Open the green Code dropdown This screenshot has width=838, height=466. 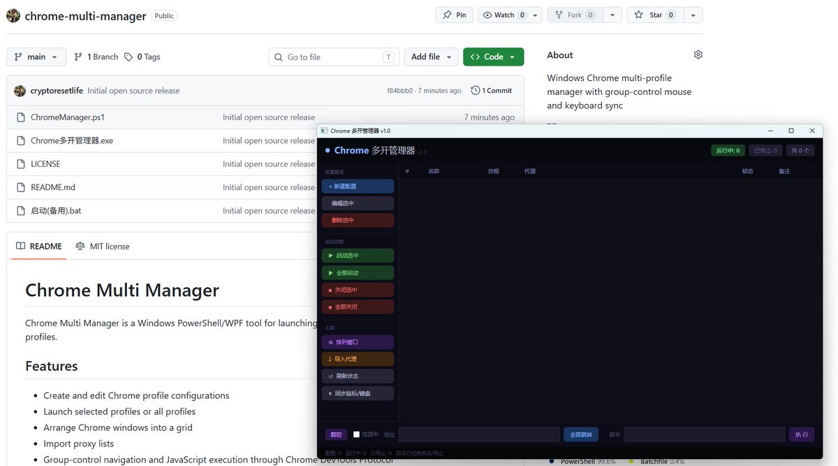coord(493,57)
